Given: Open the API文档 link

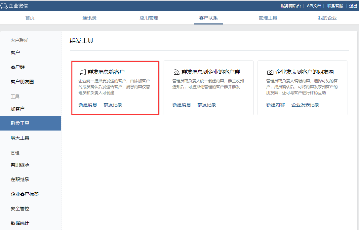Looking at the screenshot, I should (314, 6).
